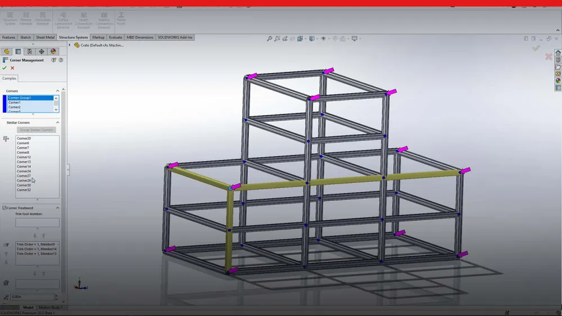562x316 pixels.
Task: Click the Define Connection Element tool
Action: [63, 20]
